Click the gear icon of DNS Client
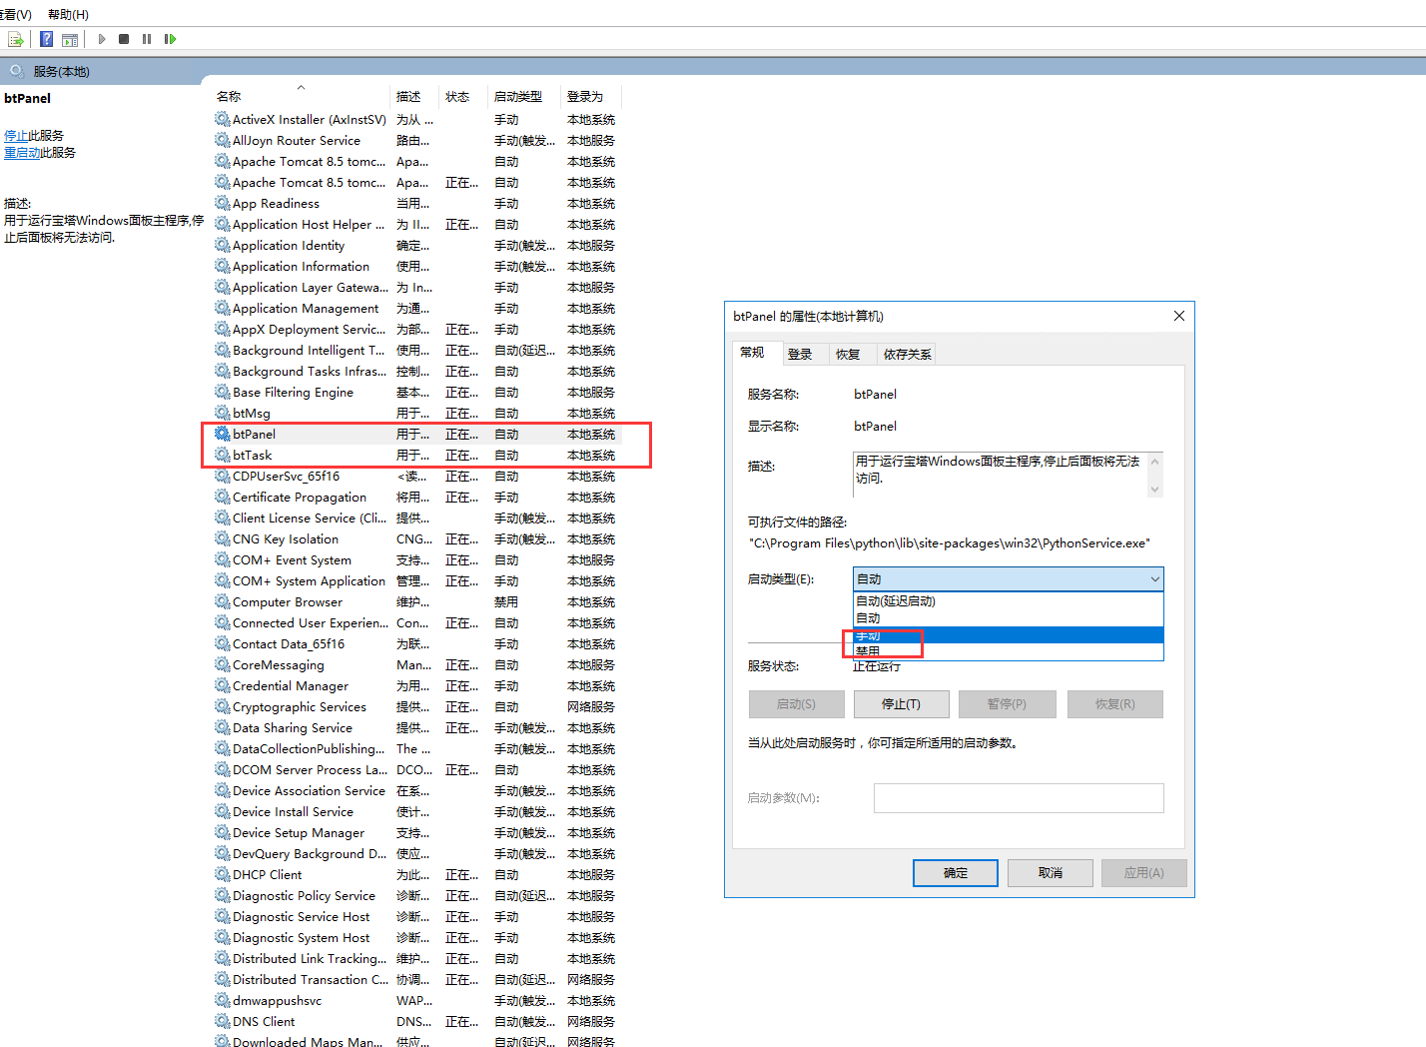The width and height of the screenshot is (1426, 1047). [222, 1021]
